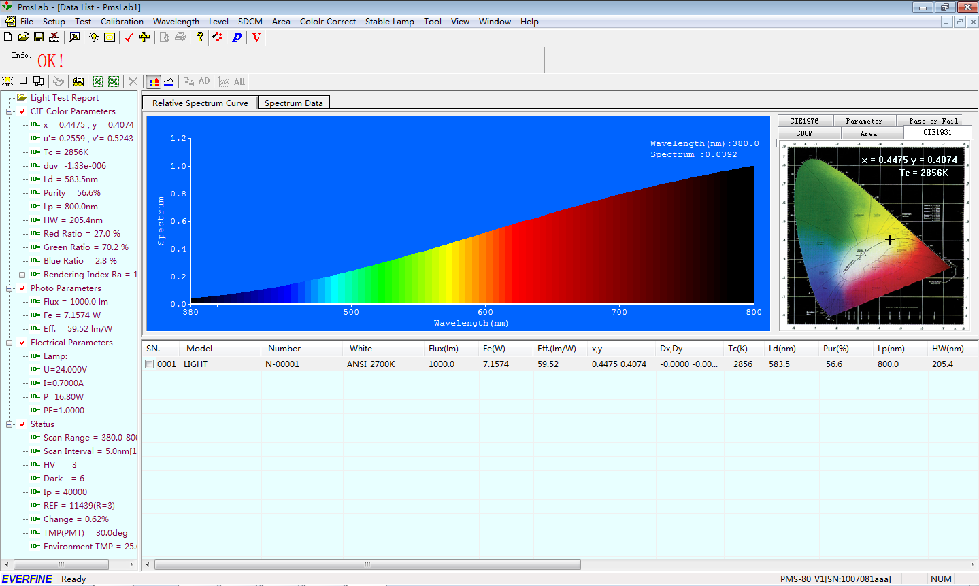Click the blue P toolbar icon
Viewport: 979px width, 586px height.
[237, 37]
